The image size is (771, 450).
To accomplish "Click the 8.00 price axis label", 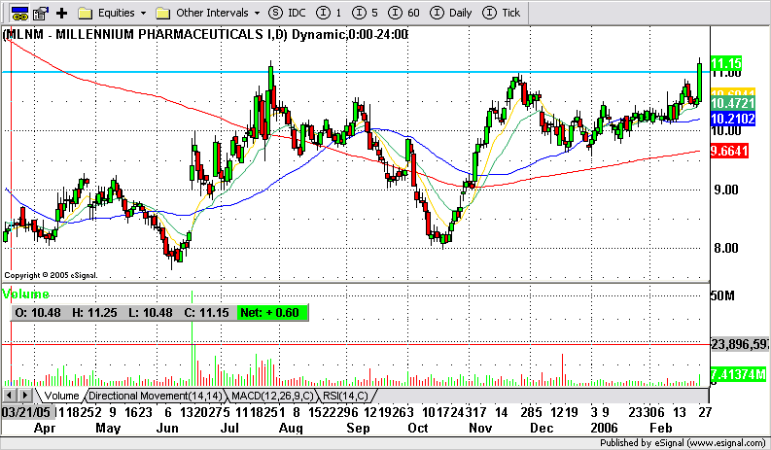I will pos(726,248).
